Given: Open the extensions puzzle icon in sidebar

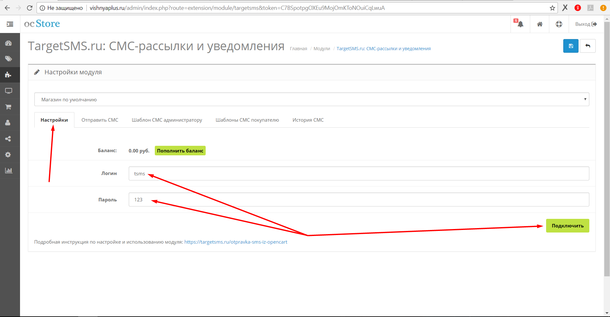Looking at the screenshot, I should 9,75.
